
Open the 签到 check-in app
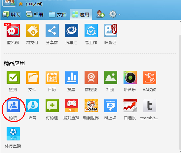click(x=13, y=77)
